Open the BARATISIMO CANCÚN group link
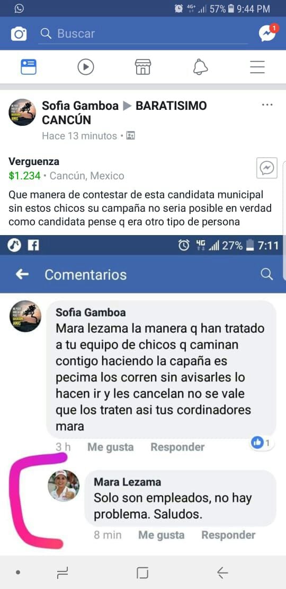 (124, 112)
